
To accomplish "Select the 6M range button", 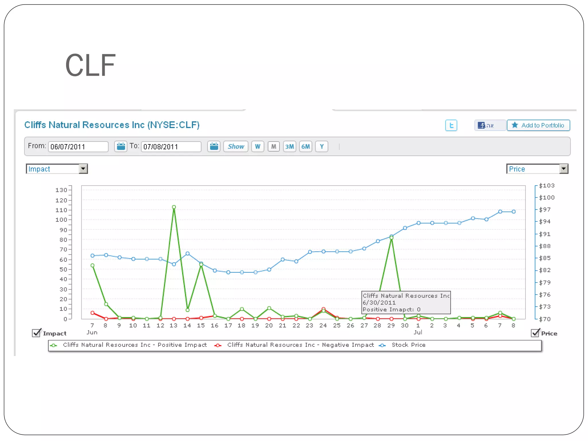I will pyautogui.click(x=305, y=146).
